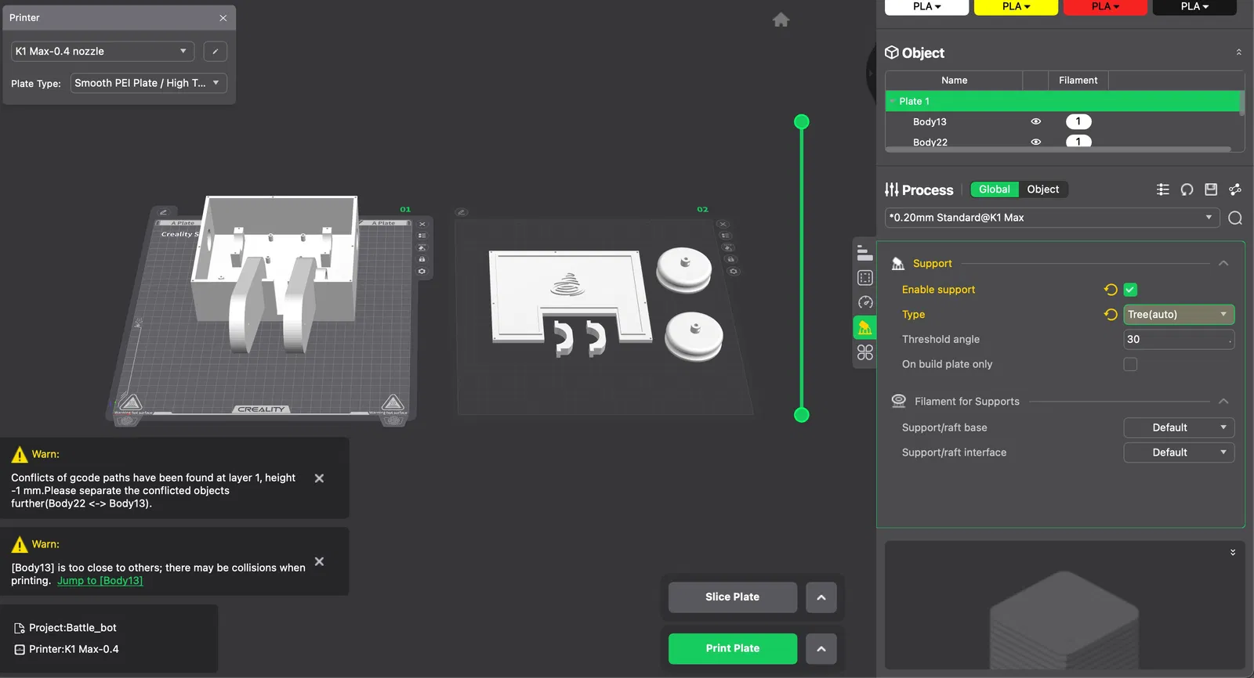Collapse the Support section
Viewport: 1254px width, 678px height.
coord(1223,263)
